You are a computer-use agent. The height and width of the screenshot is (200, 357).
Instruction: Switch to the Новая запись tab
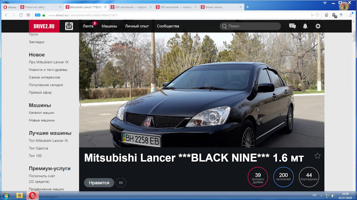coord(222,7)
